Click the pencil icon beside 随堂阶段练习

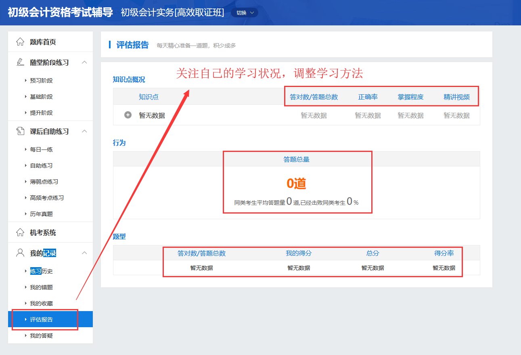pos(20,62)
